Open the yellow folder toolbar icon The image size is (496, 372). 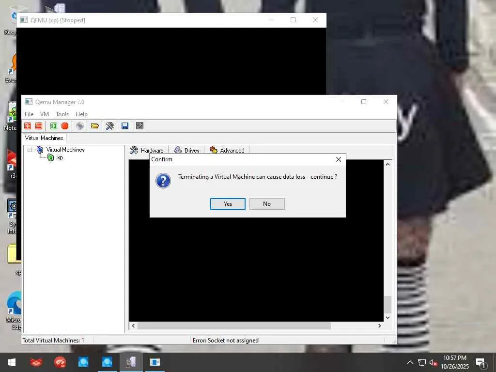click(x=94, y=126)
